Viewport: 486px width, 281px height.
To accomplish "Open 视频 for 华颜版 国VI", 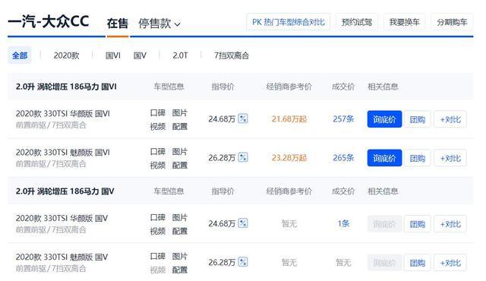I will 158,126.
